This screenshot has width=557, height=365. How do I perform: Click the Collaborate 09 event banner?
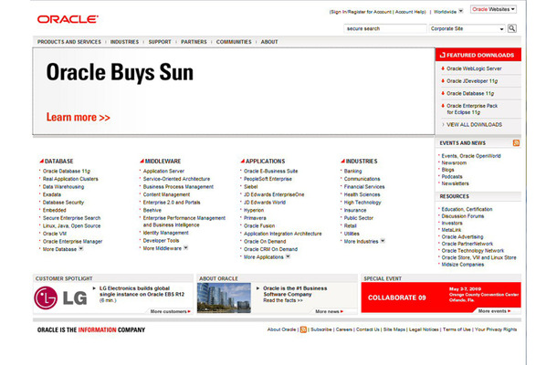tap(441, 297)
